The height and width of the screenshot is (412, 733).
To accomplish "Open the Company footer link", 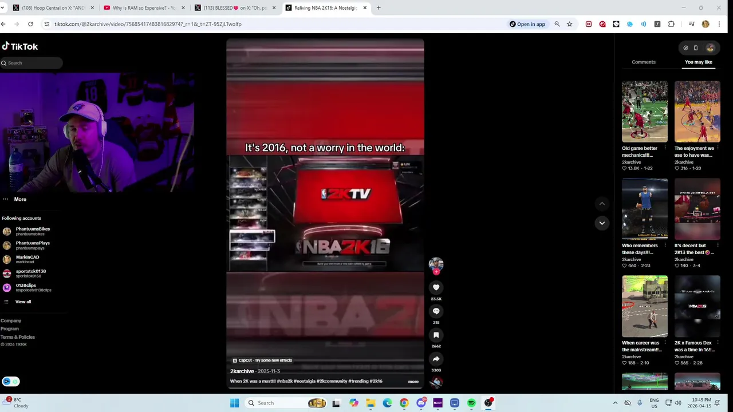I will pos(11,321).
